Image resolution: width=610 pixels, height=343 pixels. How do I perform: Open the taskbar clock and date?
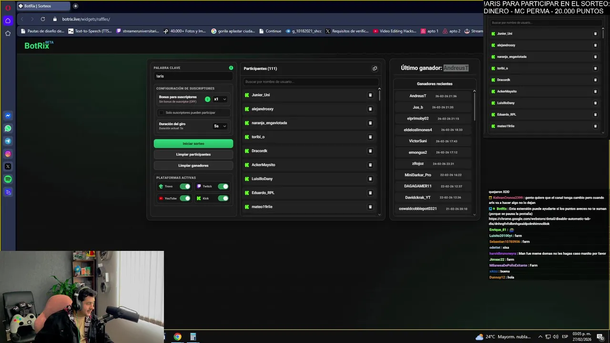pos(581,337)
